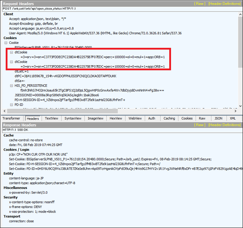The height and width of the screenshot is (228, 243).
Task: Go to the WebView tab
Action: (x=135, y=118)
